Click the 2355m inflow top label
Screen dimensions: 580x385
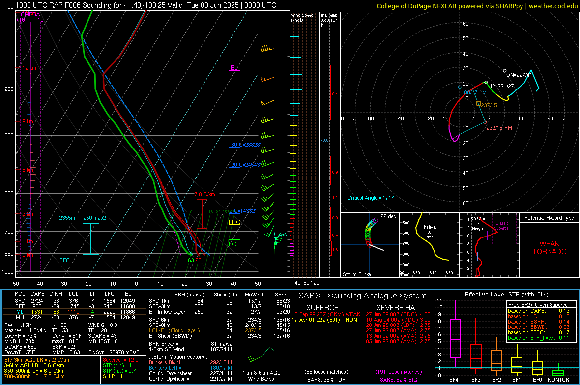pos(67,218)
